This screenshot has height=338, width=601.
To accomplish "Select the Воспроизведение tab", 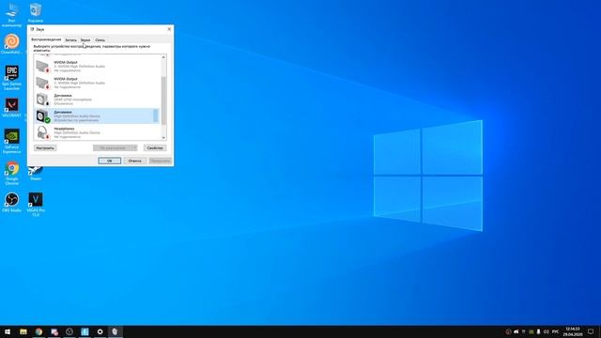I will click(46, 39).
